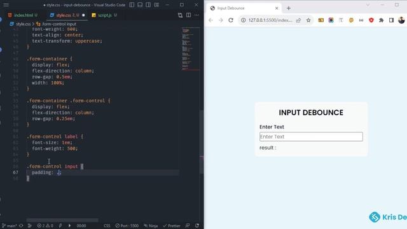Change CSS language mode in status bar
The height and width of the screenshot is (229, 407).
coord(107,226)
